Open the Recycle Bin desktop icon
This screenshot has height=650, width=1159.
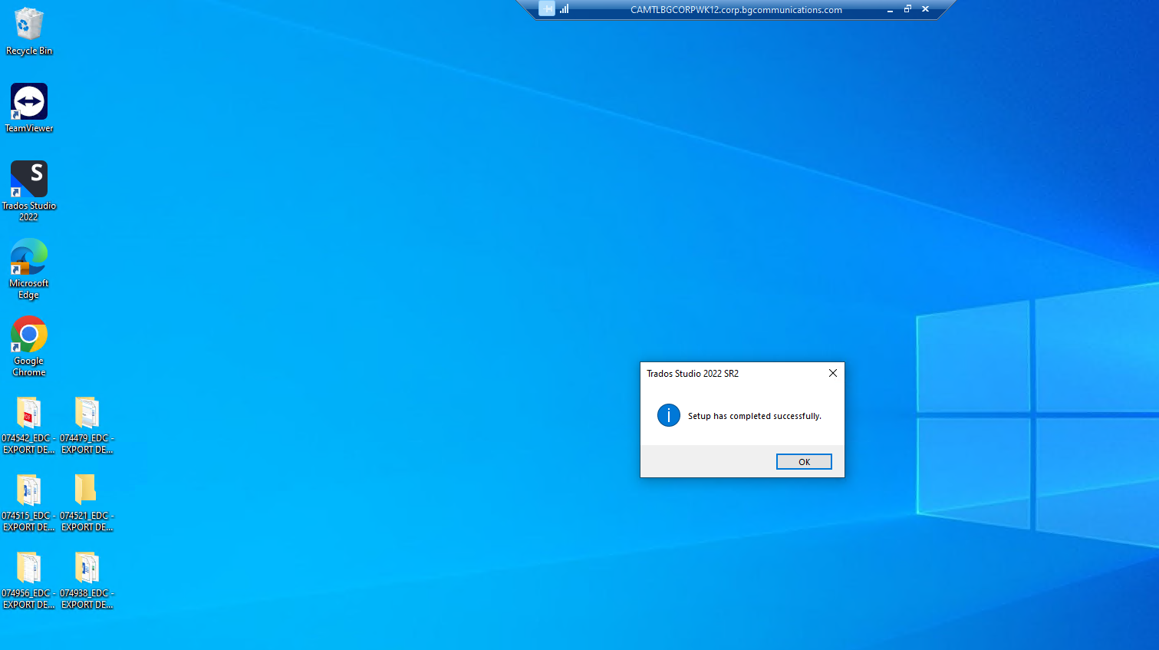point(28,31)
